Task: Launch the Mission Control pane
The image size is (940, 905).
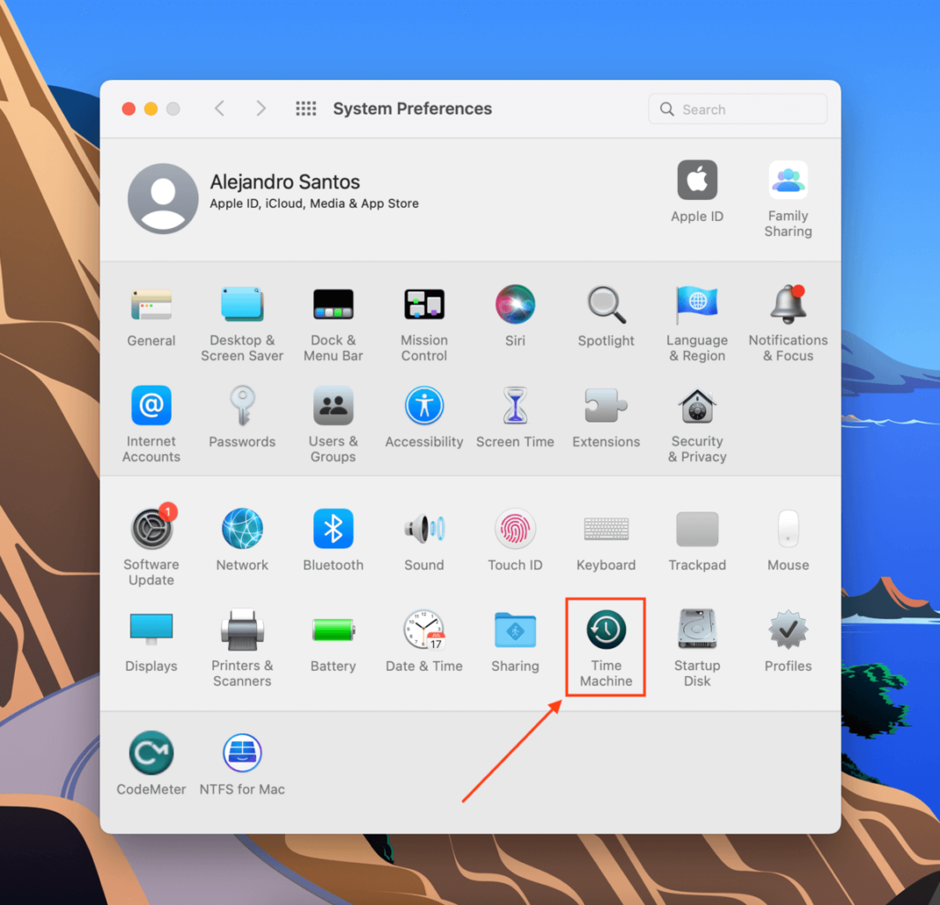Action: point(424,305)
